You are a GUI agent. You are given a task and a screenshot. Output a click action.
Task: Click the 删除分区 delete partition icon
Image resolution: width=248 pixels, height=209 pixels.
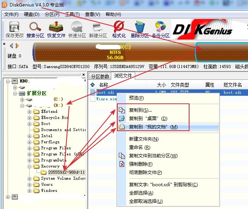point(140,30)
